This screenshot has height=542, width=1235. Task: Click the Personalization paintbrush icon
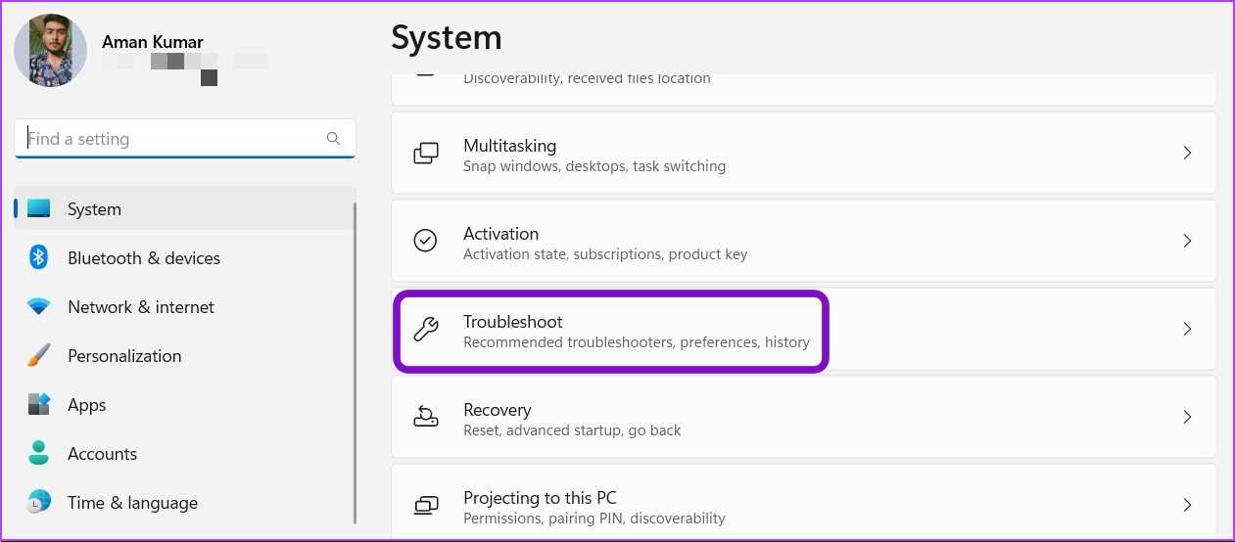(38, 356)
